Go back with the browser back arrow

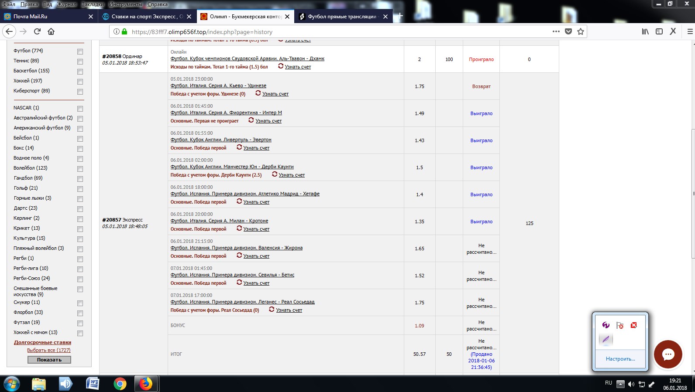coord(9,31)
